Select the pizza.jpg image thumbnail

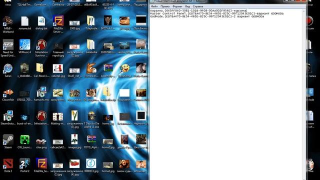pos(124,23)
